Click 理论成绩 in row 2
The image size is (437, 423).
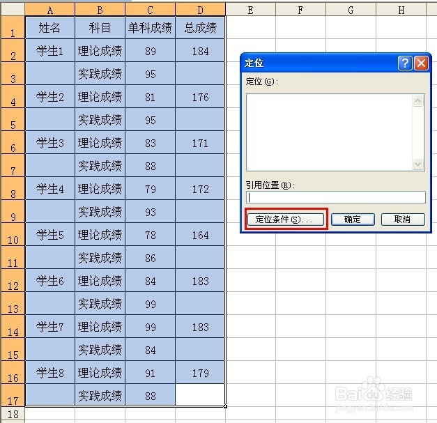click(x=100, y=50)
